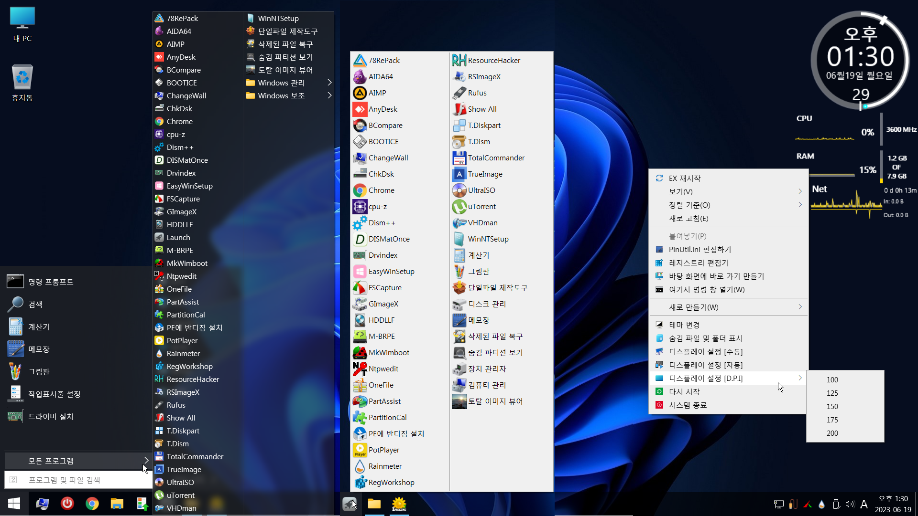This screenshot has width=918, height=516.
Task: Open 그림판 from the start menu pinned list
Action: tap(76, 371)
